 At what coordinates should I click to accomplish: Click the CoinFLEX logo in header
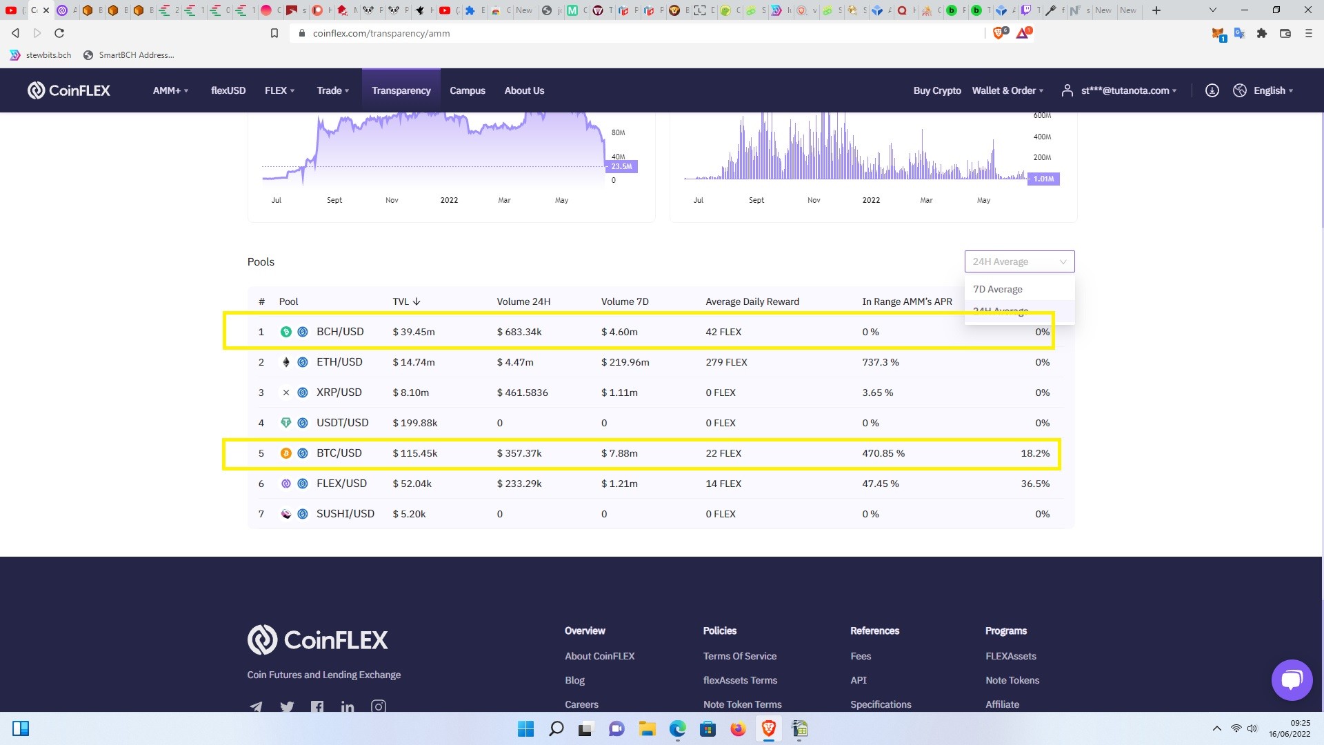(x=69, y=90)
